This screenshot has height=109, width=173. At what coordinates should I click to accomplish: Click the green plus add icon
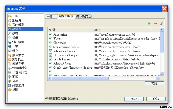tap(149, 23)
